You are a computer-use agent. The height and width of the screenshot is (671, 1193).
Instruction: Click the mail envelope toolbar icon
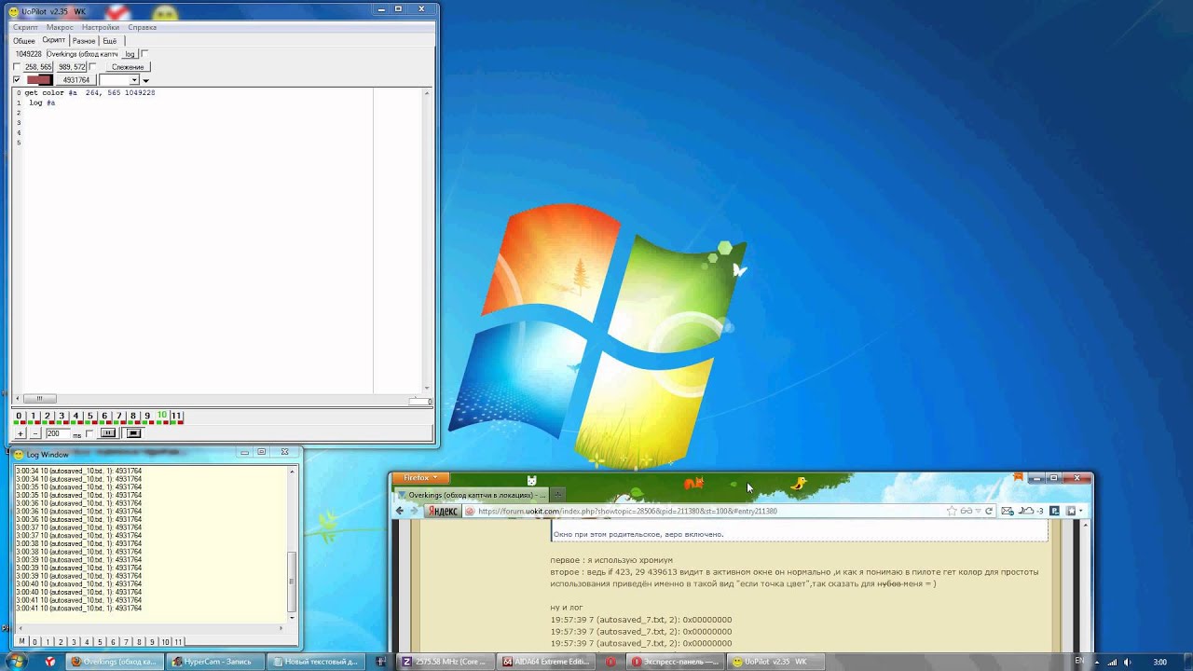(x=1008, y=511)
